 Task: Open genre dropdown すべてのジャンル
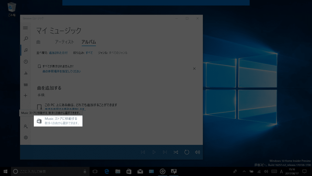118,53
